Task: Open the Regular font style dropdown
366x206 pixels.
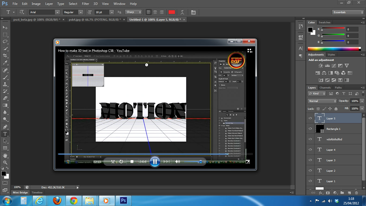Action: [81, 12]
